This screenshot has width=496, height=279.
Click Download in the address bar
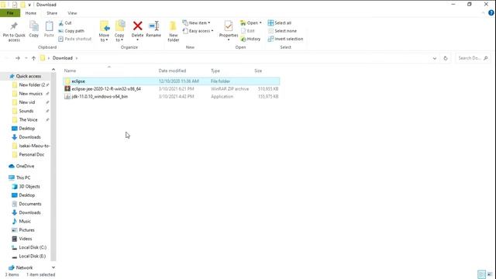(62, 58)
